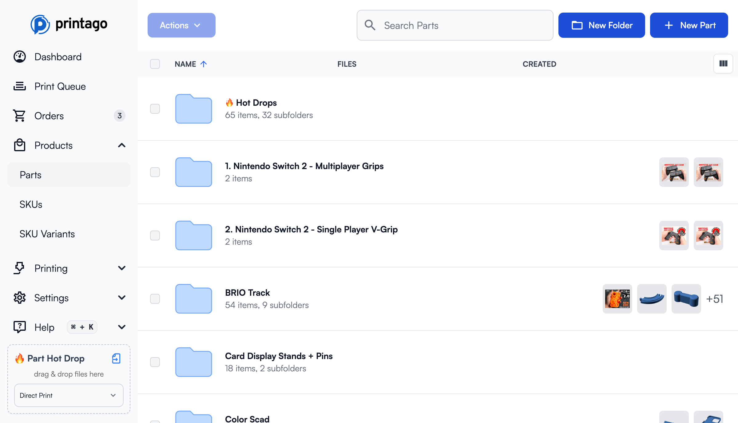Click the printago logo icon
Screen dimensions: 738x423
[40, 24]
